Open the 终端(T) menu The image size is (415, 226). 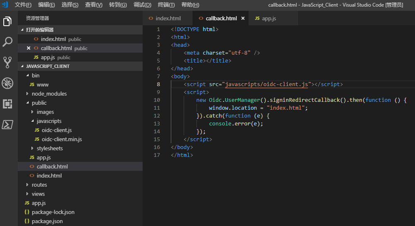tap(166, 5)
